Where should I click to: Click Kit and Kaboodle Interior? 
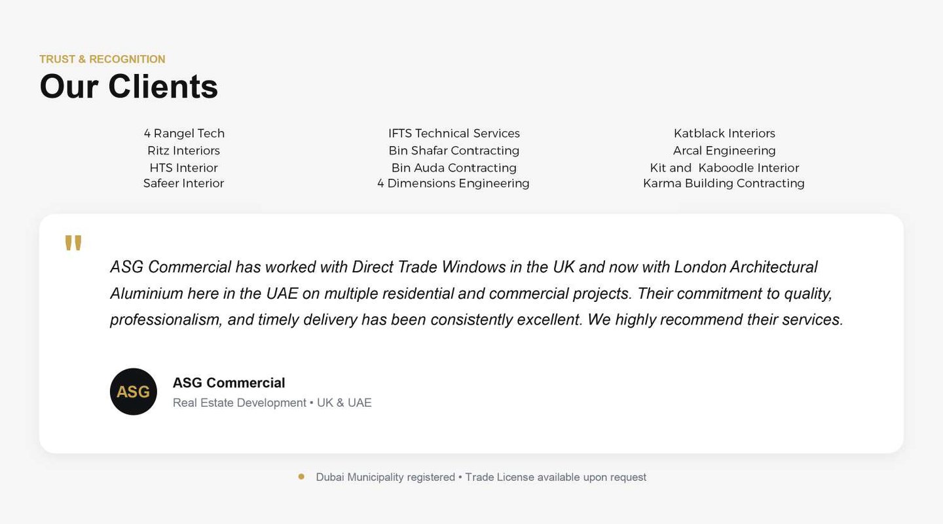(724, 168)
